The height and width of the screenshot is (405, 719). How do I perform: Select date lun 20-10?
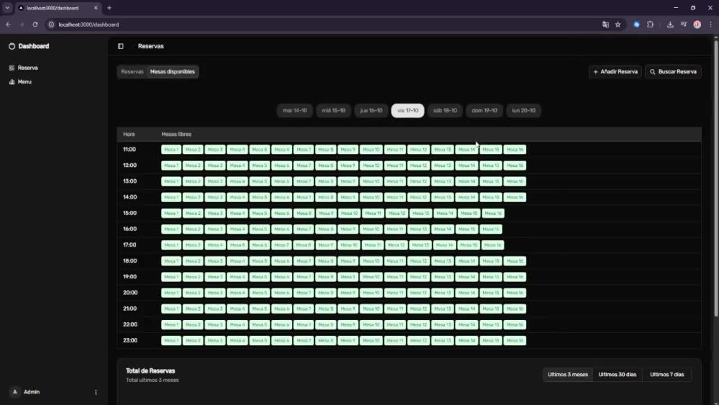click(523, 111)
